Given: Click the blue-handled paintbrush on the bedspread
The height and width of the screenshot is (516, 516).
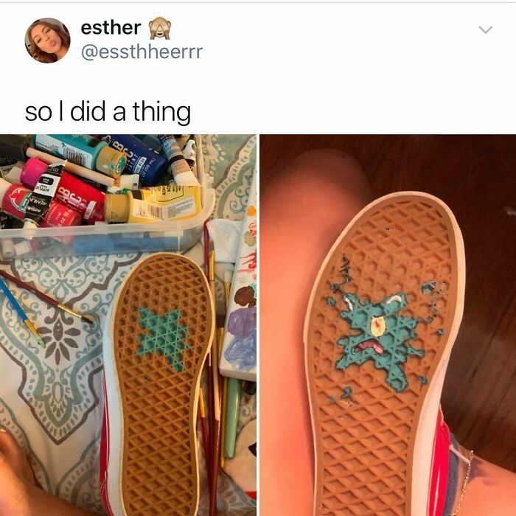Looking at the screenshot, I should pyautogui.click(x=21, y=311).
